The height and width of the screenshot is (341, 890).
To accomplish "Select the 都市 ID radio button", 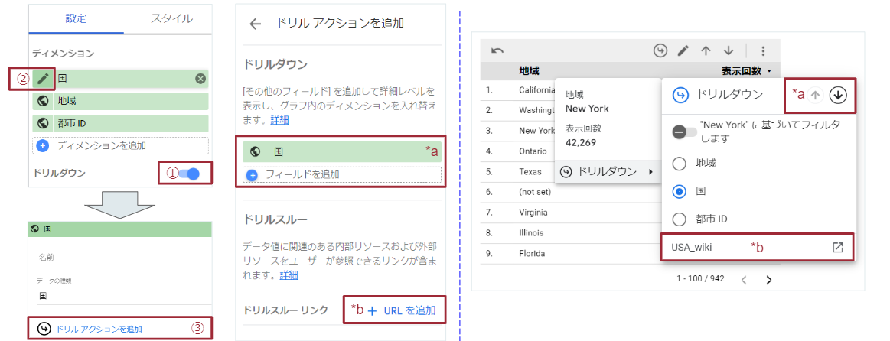I will pyautogui.click(x=678, y=219).
